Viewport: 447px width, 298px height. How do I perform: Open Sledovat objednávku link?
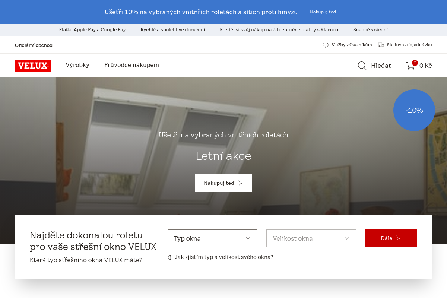point(409,45)
